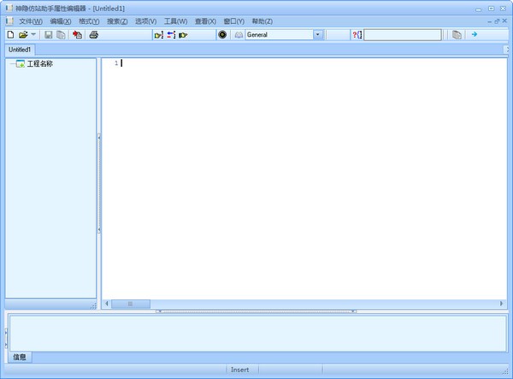Switch to the Untitled1 document tab
The width and height of the screenshot is (513, 379).
[x=20, y=50]
